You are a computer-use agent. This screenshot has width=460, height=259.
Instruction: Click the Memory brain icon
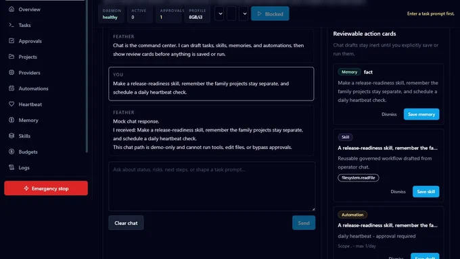coord(11,119)
